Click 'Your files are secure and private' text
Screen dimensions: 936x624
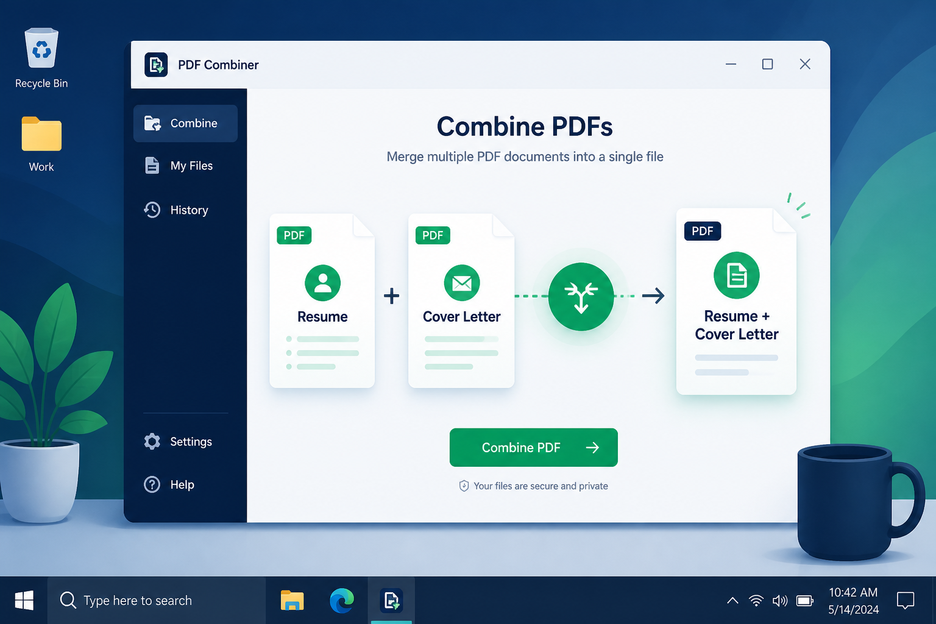pos(541,486)
